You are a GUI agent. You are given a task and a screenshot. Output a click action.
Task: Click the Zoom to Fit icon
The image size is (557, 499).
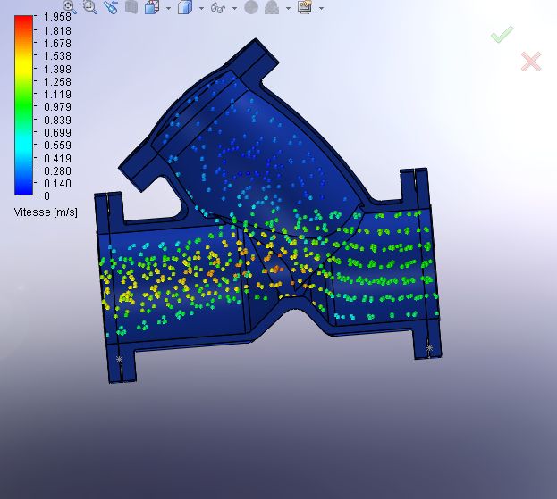(x=70, y=6)
